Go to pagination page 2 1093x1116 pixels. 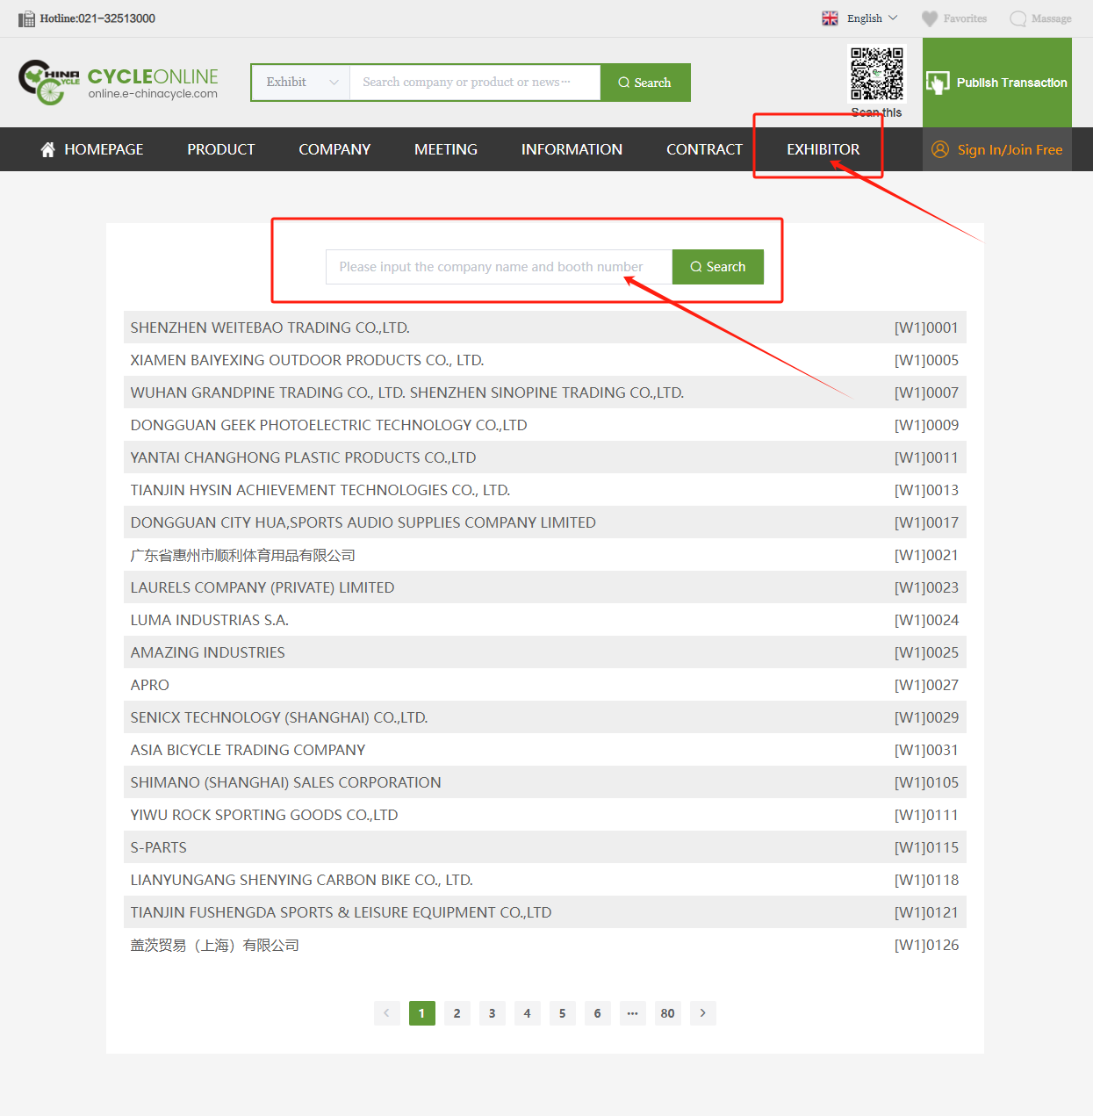457,1013
